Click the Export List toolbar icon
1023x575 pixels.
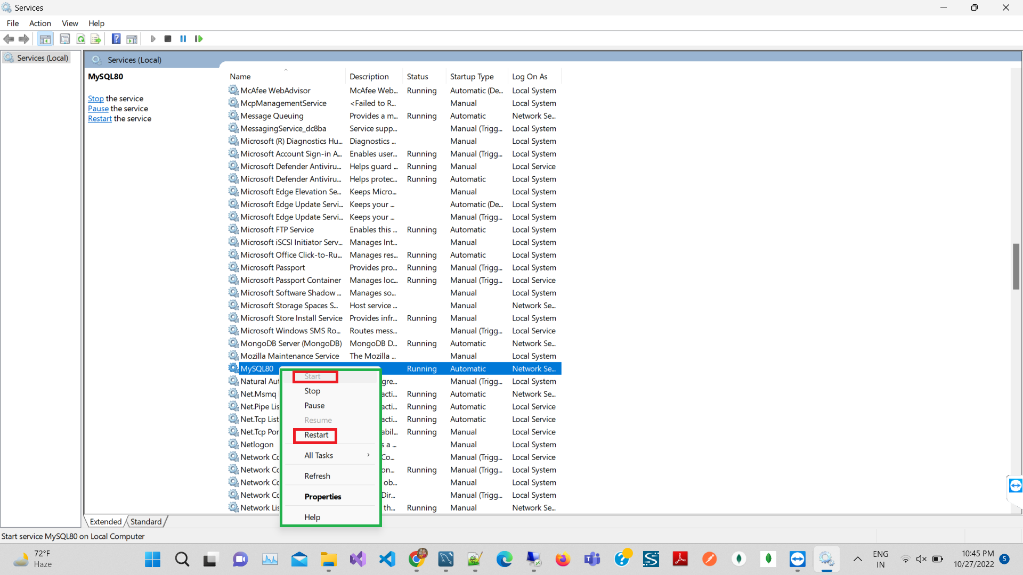tap(96, 39)
